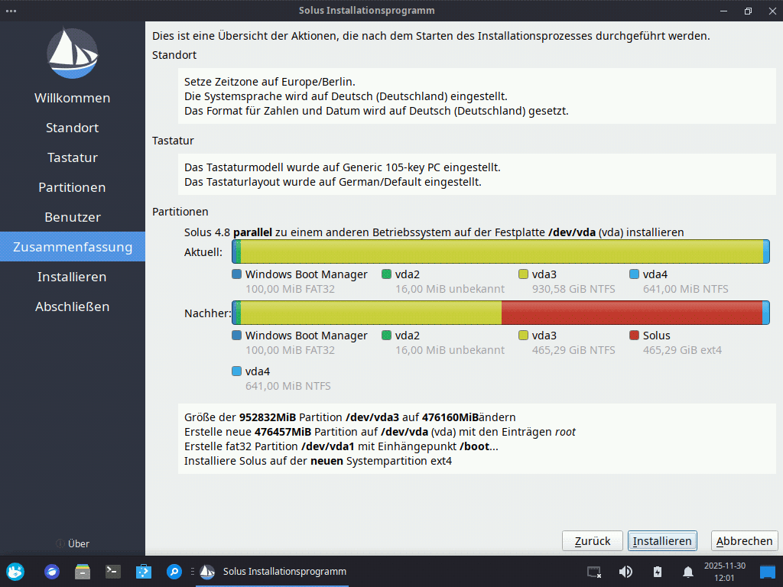Viewport: 783px width, 587px height.
Task: Go to the Benutzer step
Action: pos(73,217)
